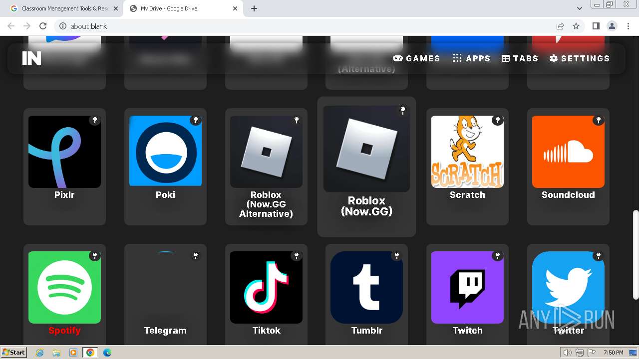Pin the Twitter tile

coord(599,256)
